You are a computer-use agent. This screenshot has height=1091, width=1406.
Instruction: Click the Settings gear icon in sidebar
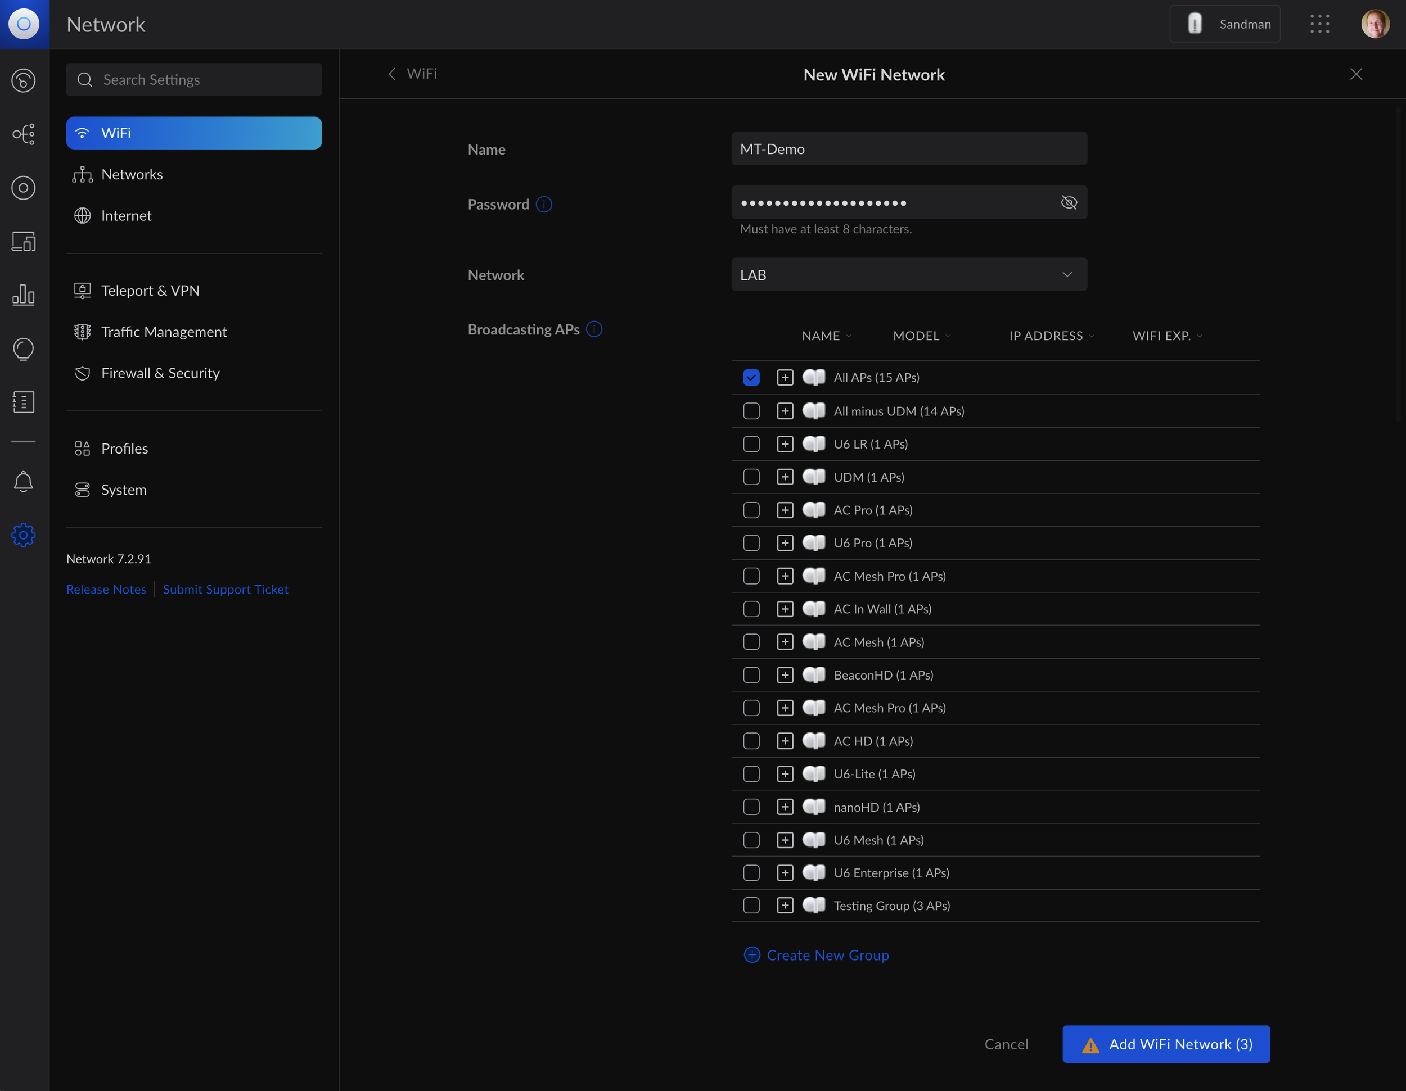(x=23, y=535)
